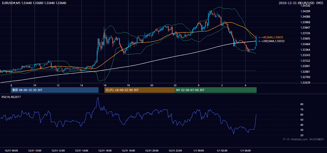Click the NY 22:00-07:00 JST session bar
The image size is (327, 153).
(x=216, y=90)
